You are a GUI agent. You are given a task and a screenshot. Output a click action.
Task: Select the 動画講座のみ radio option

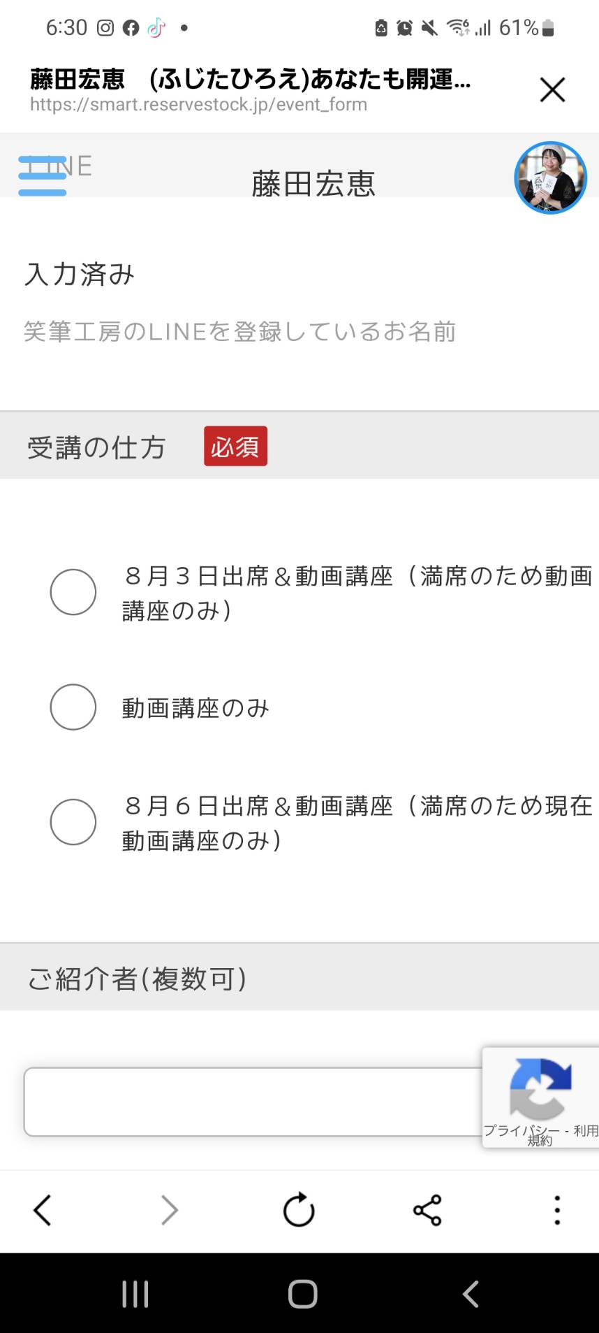coord(73,707)
